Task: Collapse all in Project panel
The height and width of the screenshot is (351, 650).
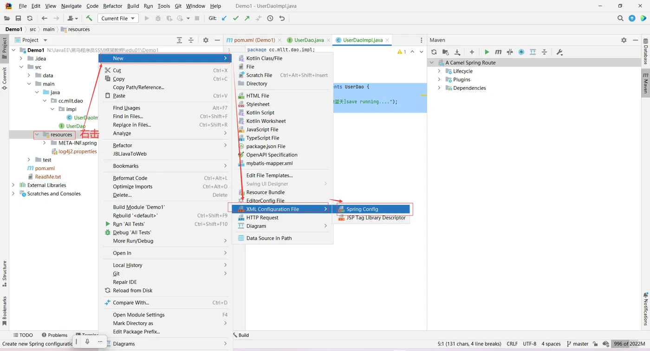Action: click(x=191, y=40)
